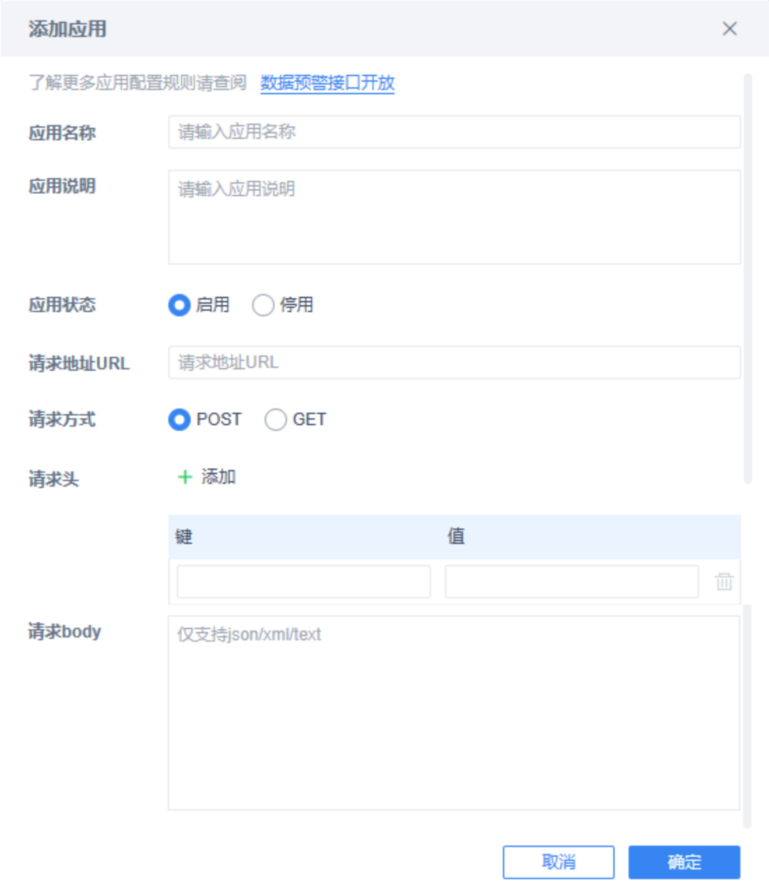Click the dialog's upper vertical scrollbar

[748, 279]
